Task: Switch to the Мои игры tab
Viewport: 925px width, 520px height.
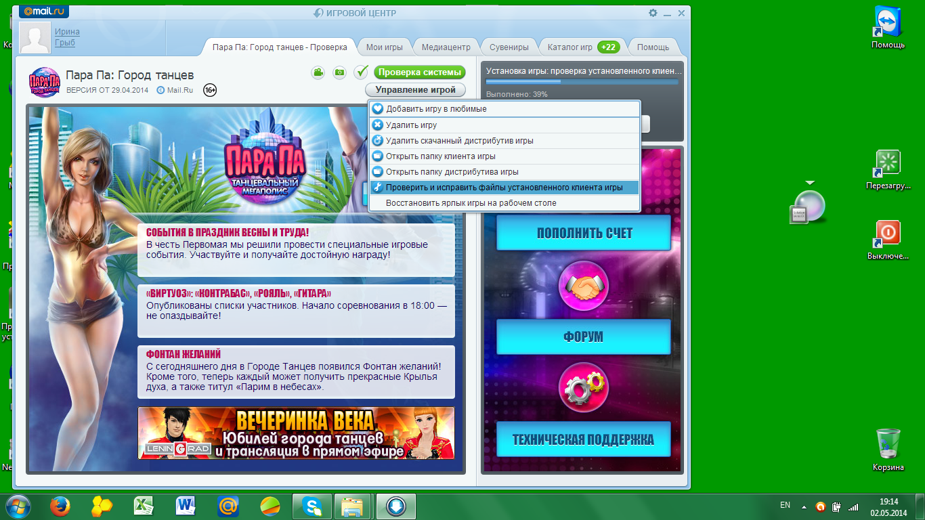Action: pos(384,47)
